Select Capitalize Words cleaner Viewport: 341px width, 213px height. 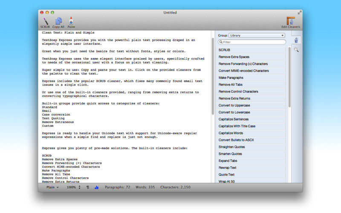(251, 133)
